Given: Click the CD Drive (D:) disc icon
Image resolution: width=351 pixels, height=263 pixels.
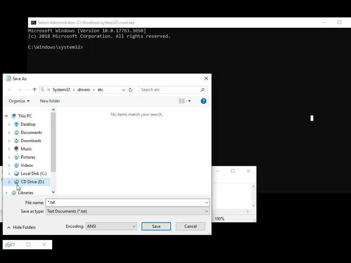Looking at the screenshot, I should coord(16,181).
